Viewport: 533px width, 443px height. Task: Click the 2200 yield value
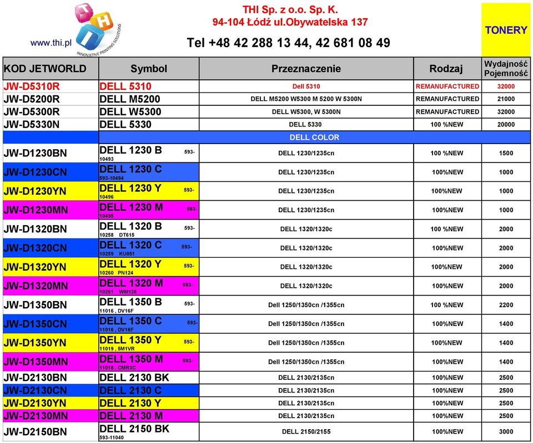tap(506, 305)
